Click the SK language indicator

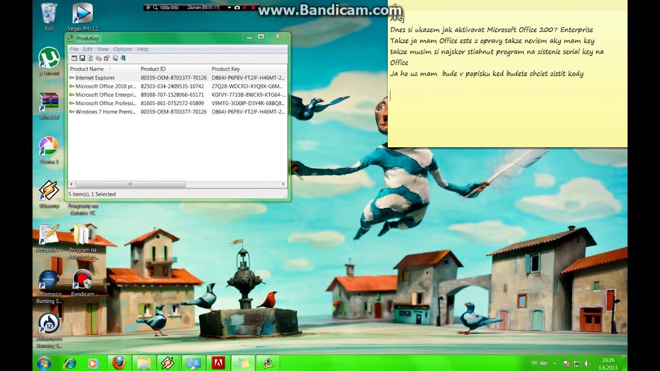click(534, 363)
